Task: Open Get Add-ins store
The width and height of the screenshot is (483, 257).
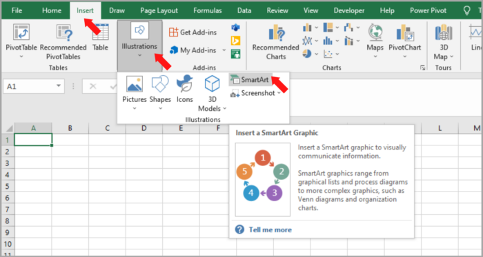Action: [x=193, y=32]
